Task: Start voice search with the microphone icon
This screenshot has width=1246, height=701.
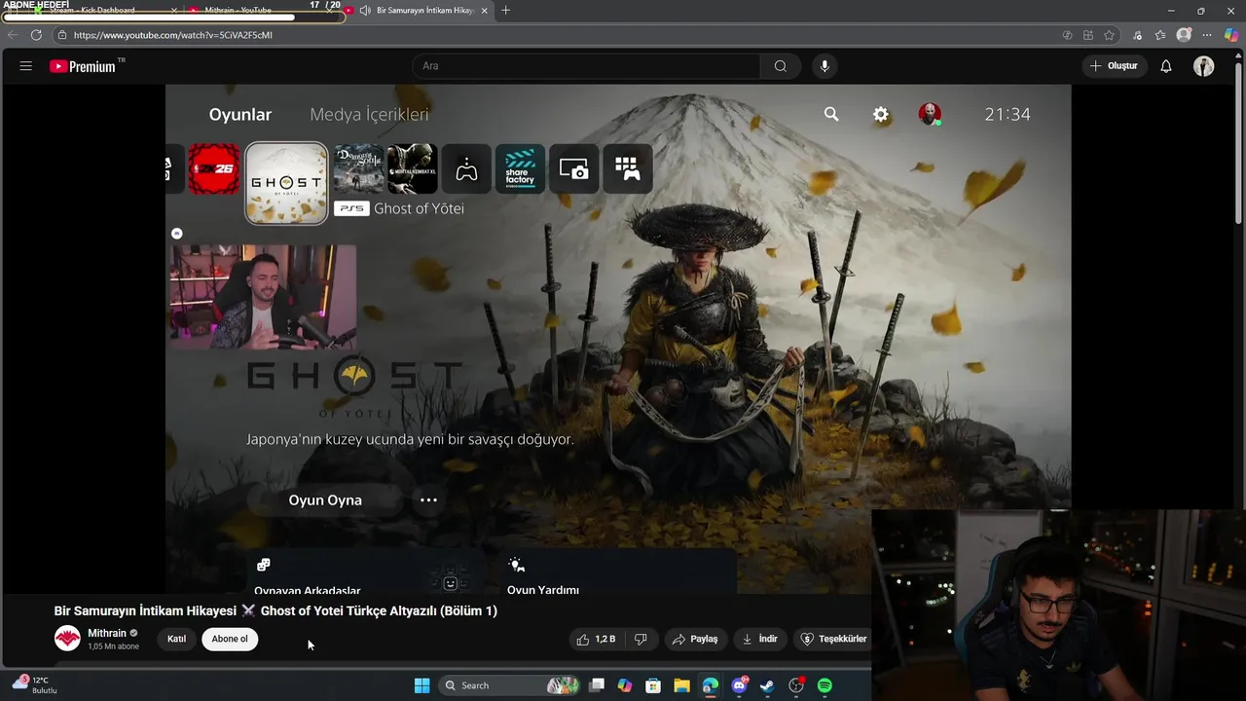Action: (x=825, y=66)
